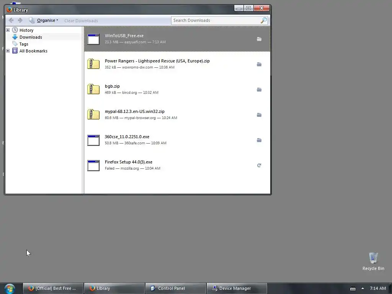
Task: Click the mypal zip archive icon
Action: pyautogui.click(x=93, y=114)
